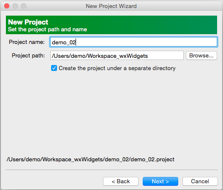Go to the previous page with < Back
This screenshot has height=190, width=223.
[121, 181]
